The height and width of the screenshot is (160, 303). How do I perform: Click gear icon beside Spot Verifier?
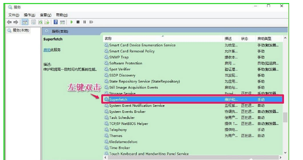click(106, 69)
